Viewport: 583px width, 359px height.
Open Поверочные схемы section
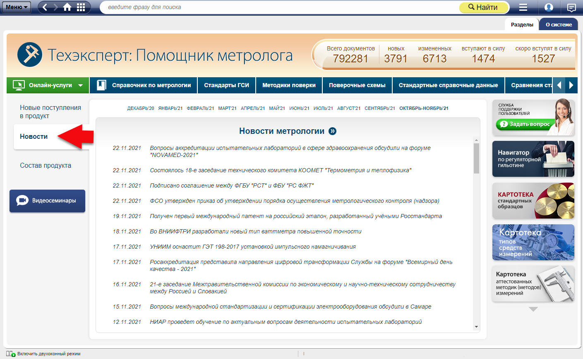[357, 85]
